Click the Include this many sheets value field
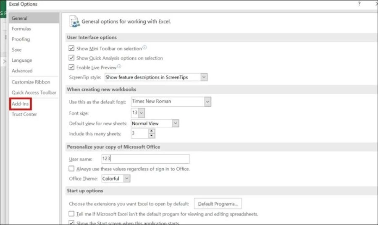The height and width of the screenshot is (225, 378). pyautogui.click(x=139, y=133)
